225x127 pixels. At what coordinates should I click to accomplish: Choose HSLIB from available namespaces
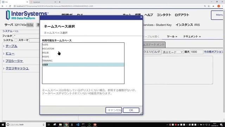[83, 53]
